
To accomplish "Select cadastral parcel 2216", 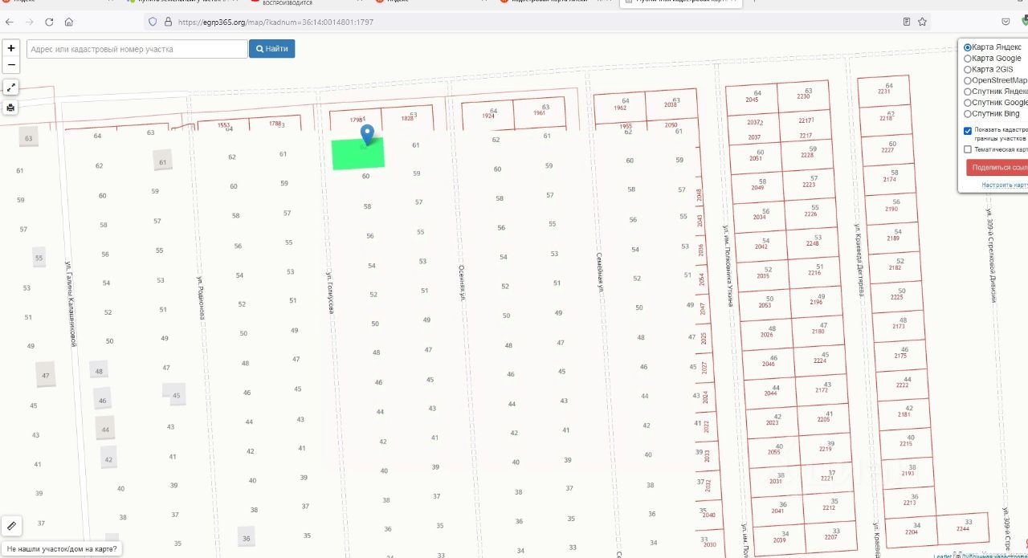I will pos(814,273).
